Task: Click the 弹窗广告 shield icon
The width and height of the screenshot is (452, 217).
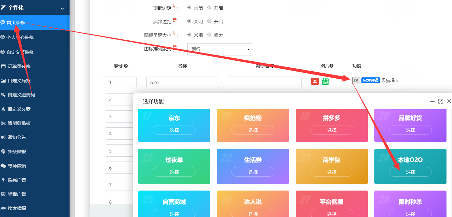Action: click(x=3, y=194)
